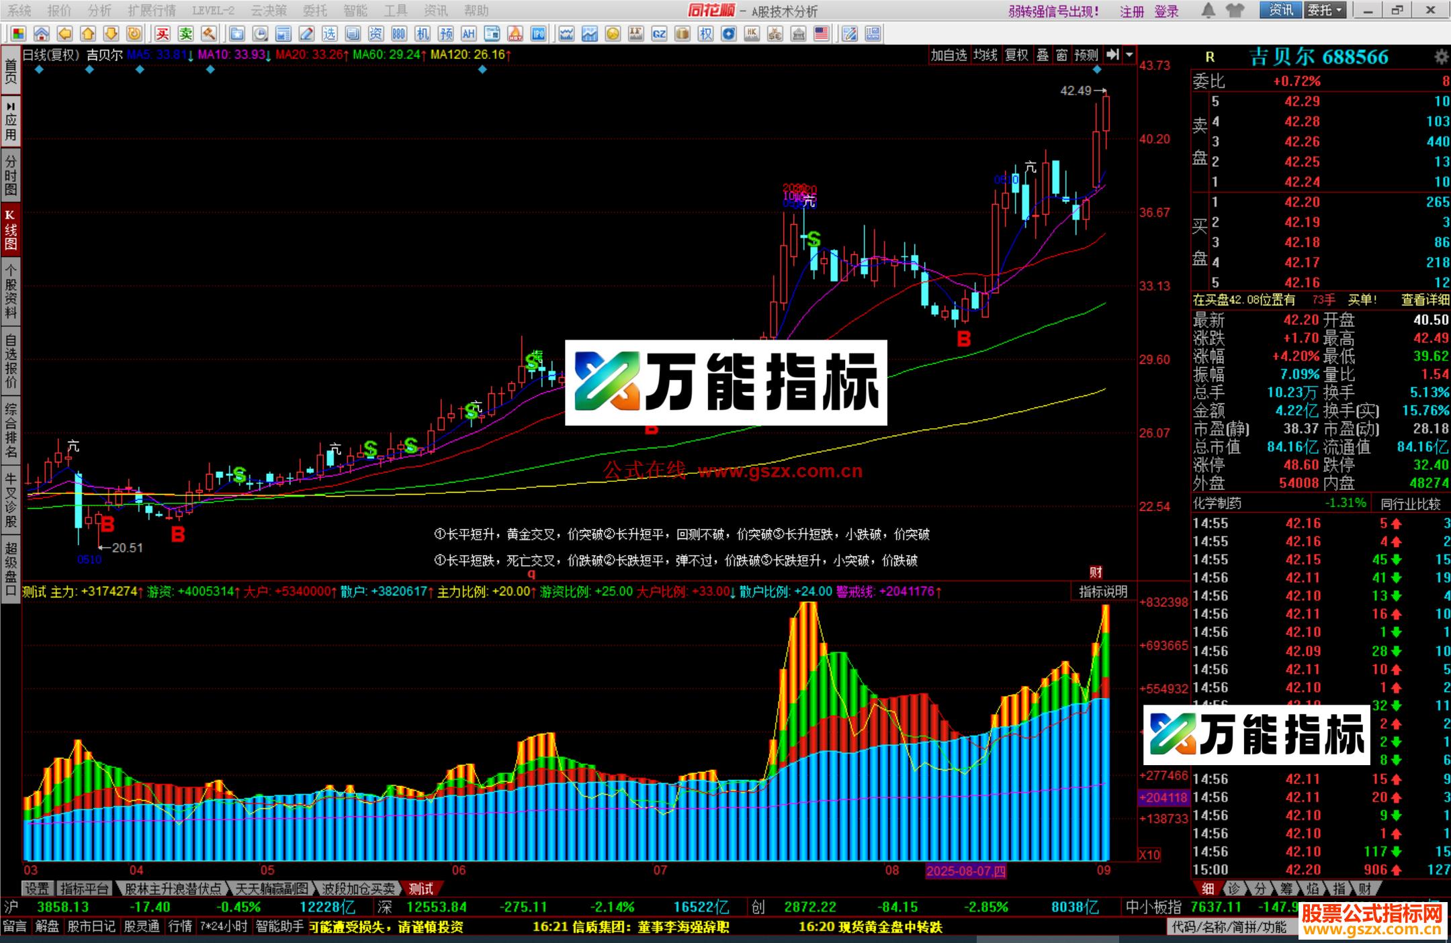The image size is (1451, 943).
Task: Open the AH comparison toolbar icon
Action: click(x=469, y=34)
